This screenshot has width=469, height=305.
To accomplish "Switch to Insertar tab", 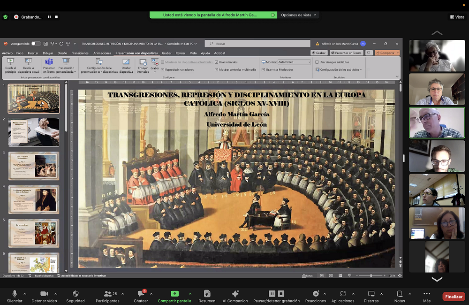I will (33, 53).
